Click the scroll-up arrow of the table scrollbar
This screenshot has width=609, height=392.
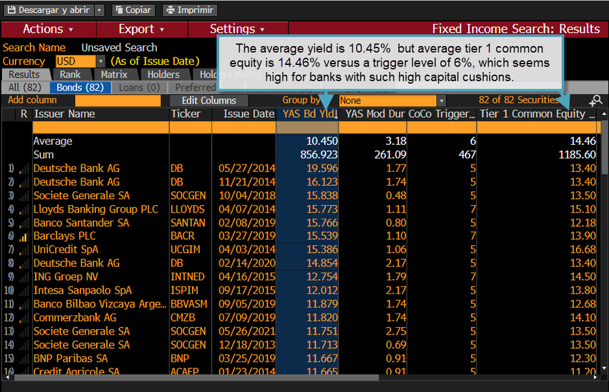click(604, 114)
